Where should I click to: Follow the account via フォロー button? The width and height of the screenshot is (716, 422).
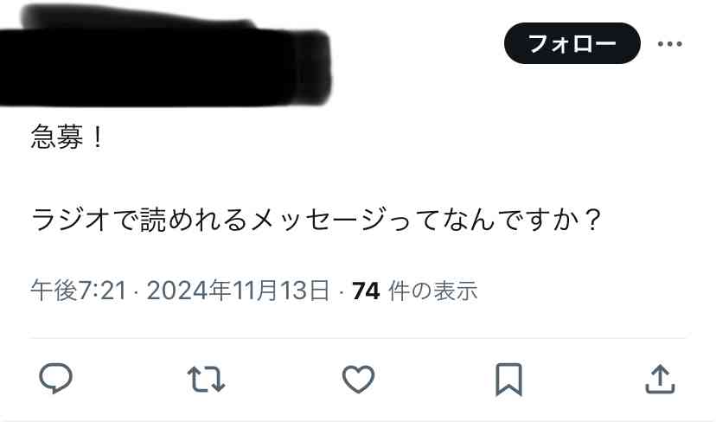pos(572,43)
